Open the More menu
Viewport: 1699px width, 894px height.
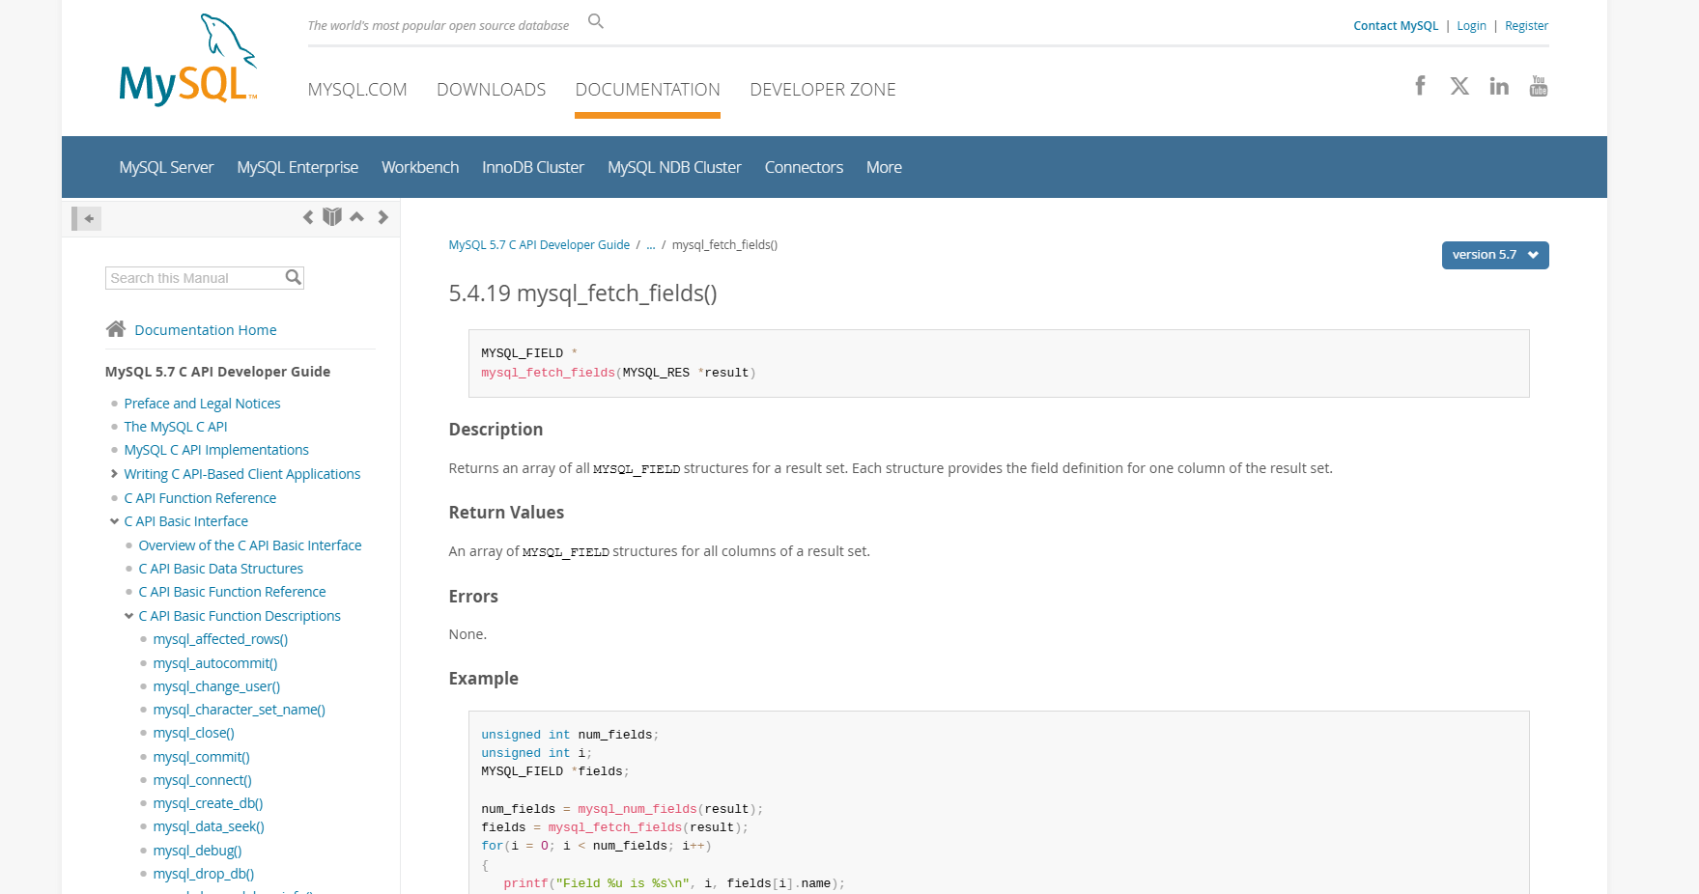pos(884,167)
